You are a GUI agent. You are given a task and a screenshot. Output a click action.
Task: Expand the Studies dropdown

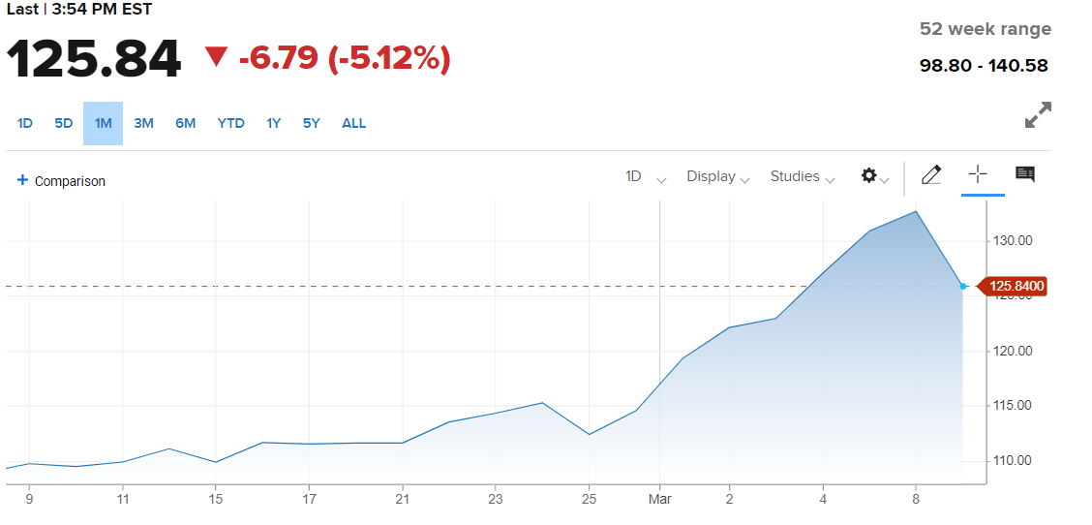tap(802, 176)
